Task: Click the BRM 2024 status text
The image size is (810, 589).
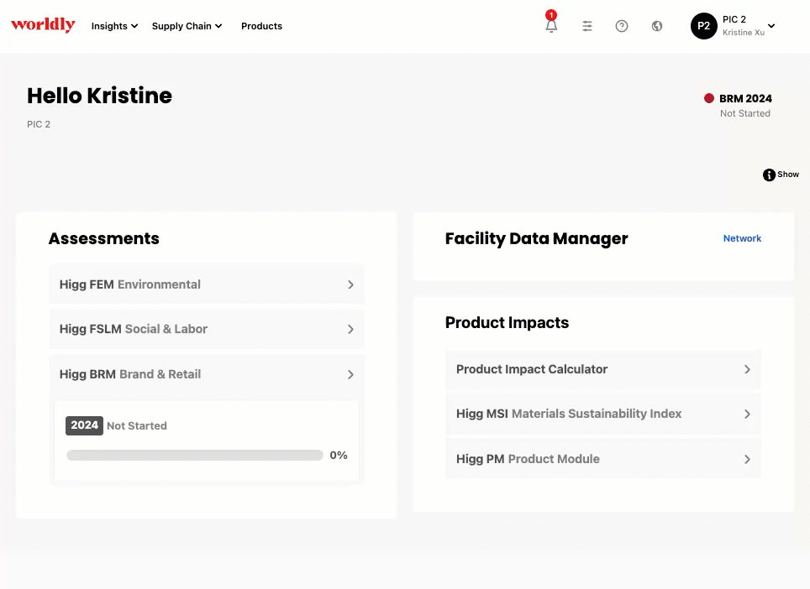Action: click(x=745, y=98)
